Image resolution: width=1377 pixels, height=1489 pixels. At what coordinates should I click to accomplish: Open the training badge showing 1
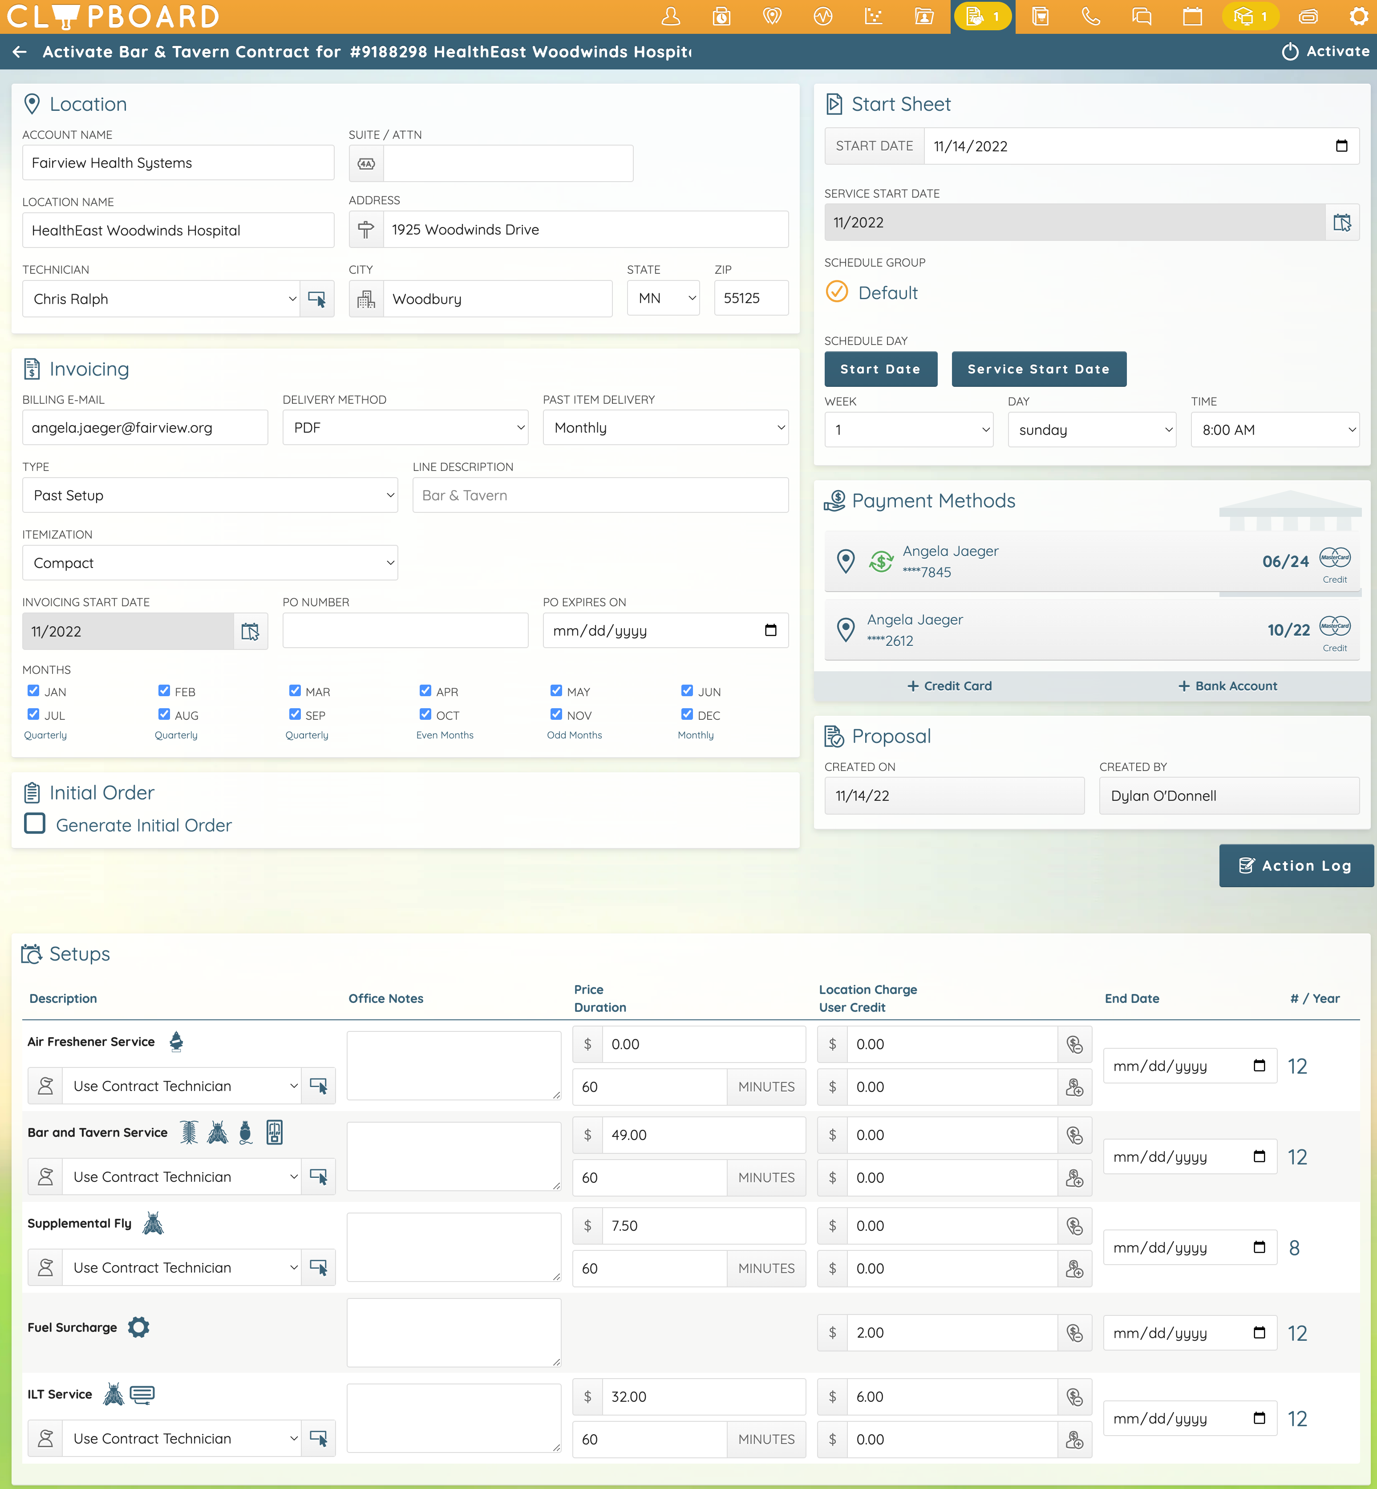pos(1250,16)
